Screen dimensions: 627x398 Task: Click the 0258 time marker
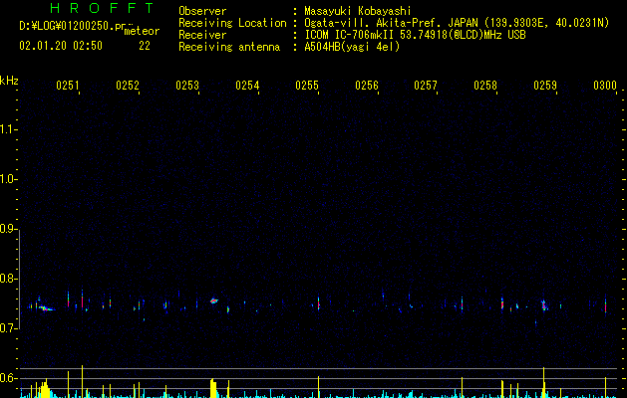coord(485,86)
